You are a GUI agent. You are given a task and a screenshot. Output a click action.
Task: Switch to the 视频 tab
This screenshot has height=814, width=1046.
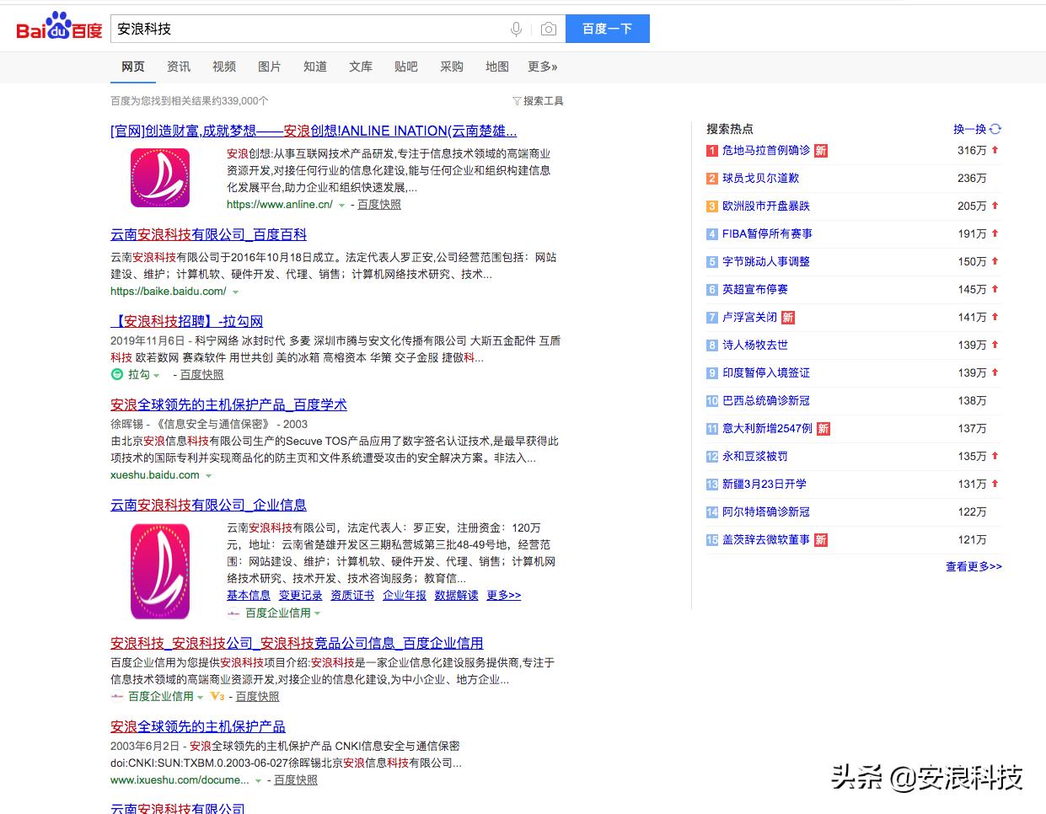(223, 67)
